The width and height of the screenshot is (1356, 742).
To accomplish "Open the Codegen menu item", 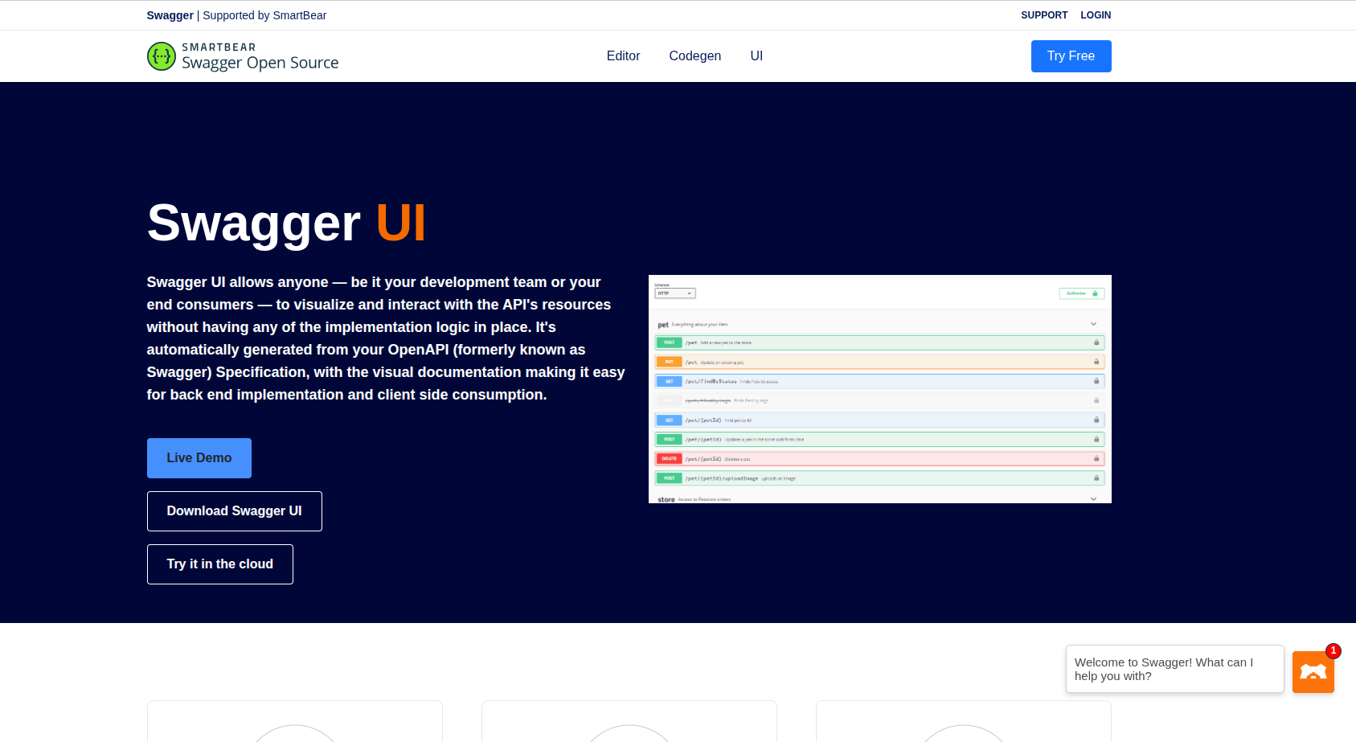I will [695, 56].
